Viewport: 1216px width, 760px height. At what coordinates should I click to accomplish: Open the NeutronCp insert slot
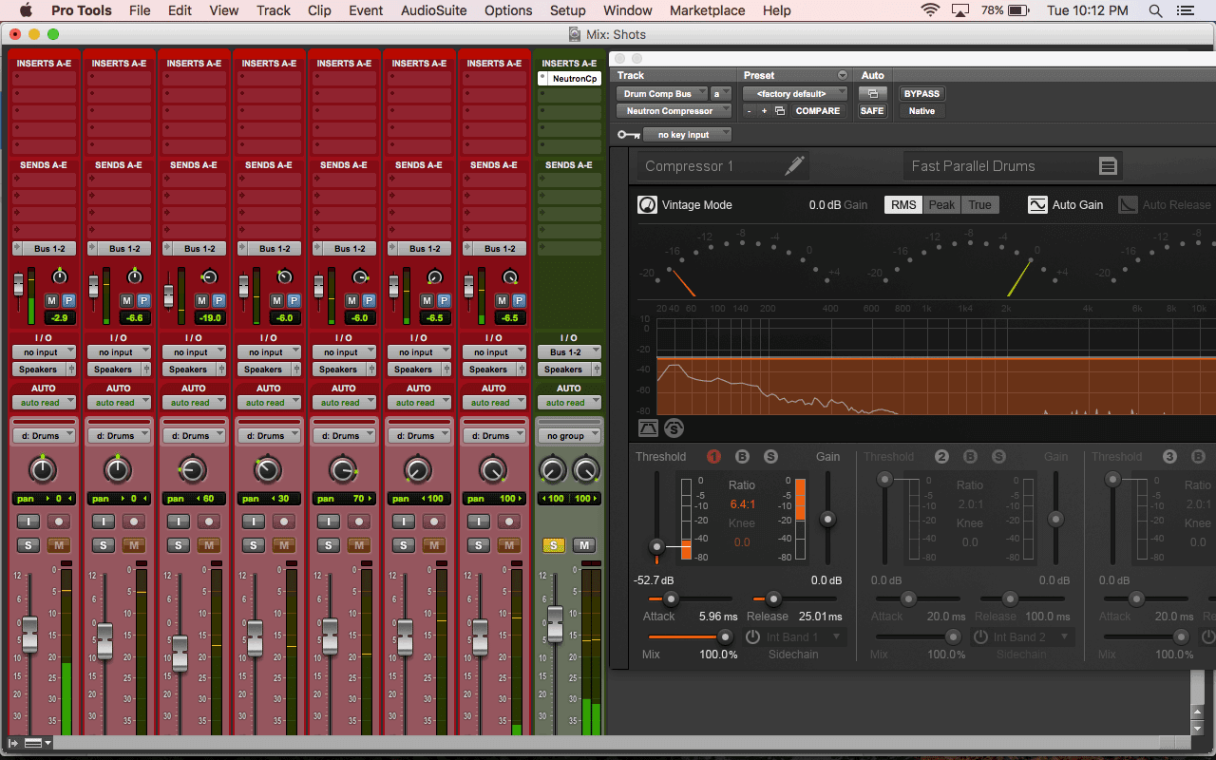pyautogui.click(x=569, y=79)
